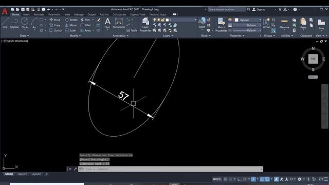Switch to the Parametric tab
The image size is (329, 185).
pos(54,14)
